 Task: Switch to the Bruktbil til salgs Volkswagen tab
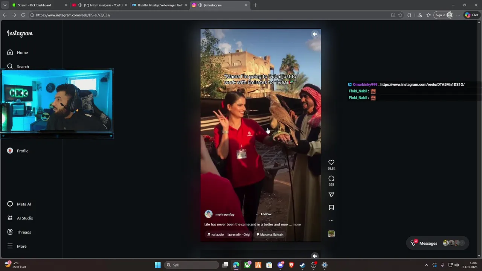pos(160,5)
